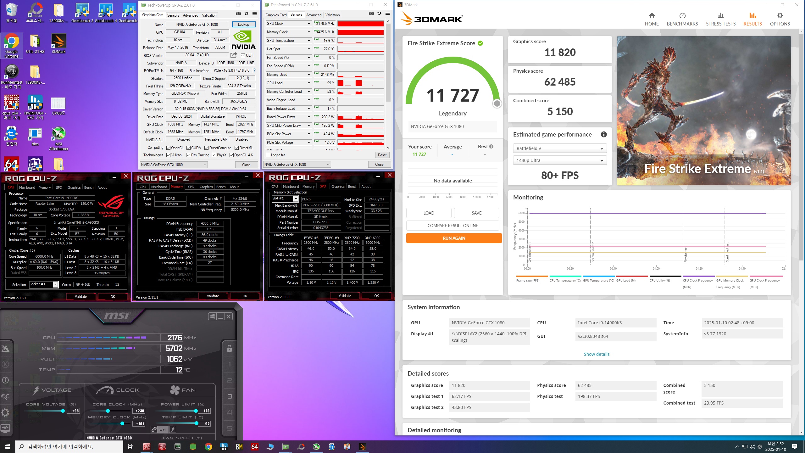Open the GPU Clock sensor dropdown arrow

(x=308, y=24)
